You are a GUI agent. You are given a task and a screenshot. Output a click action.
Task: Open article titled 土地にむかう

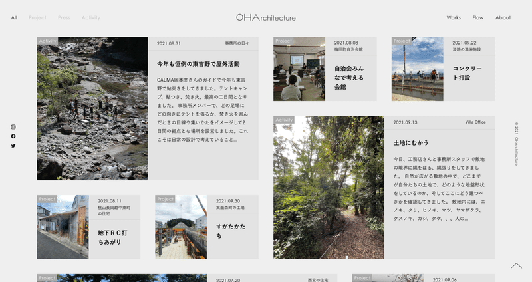coord(411,143)
